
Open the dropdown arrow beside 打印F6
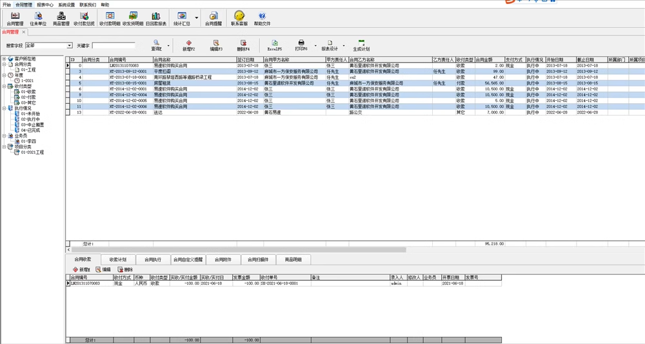click(315, 46)
